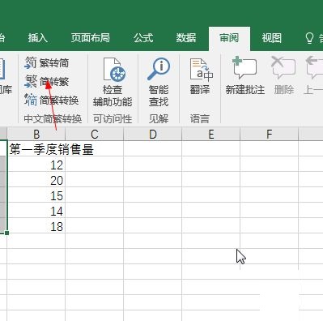Viewport: 323px width, 321px height.
Task: Select the cell with value 14
Action: point(36,211)
